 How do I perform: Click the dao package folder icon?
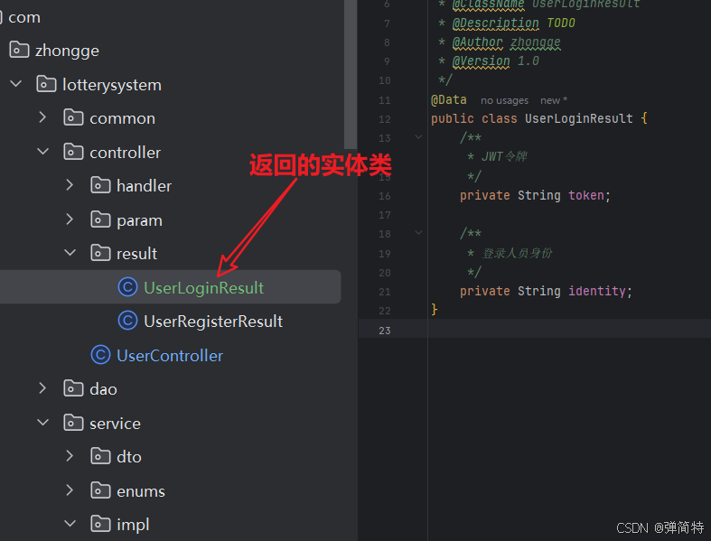click(73, 388)
